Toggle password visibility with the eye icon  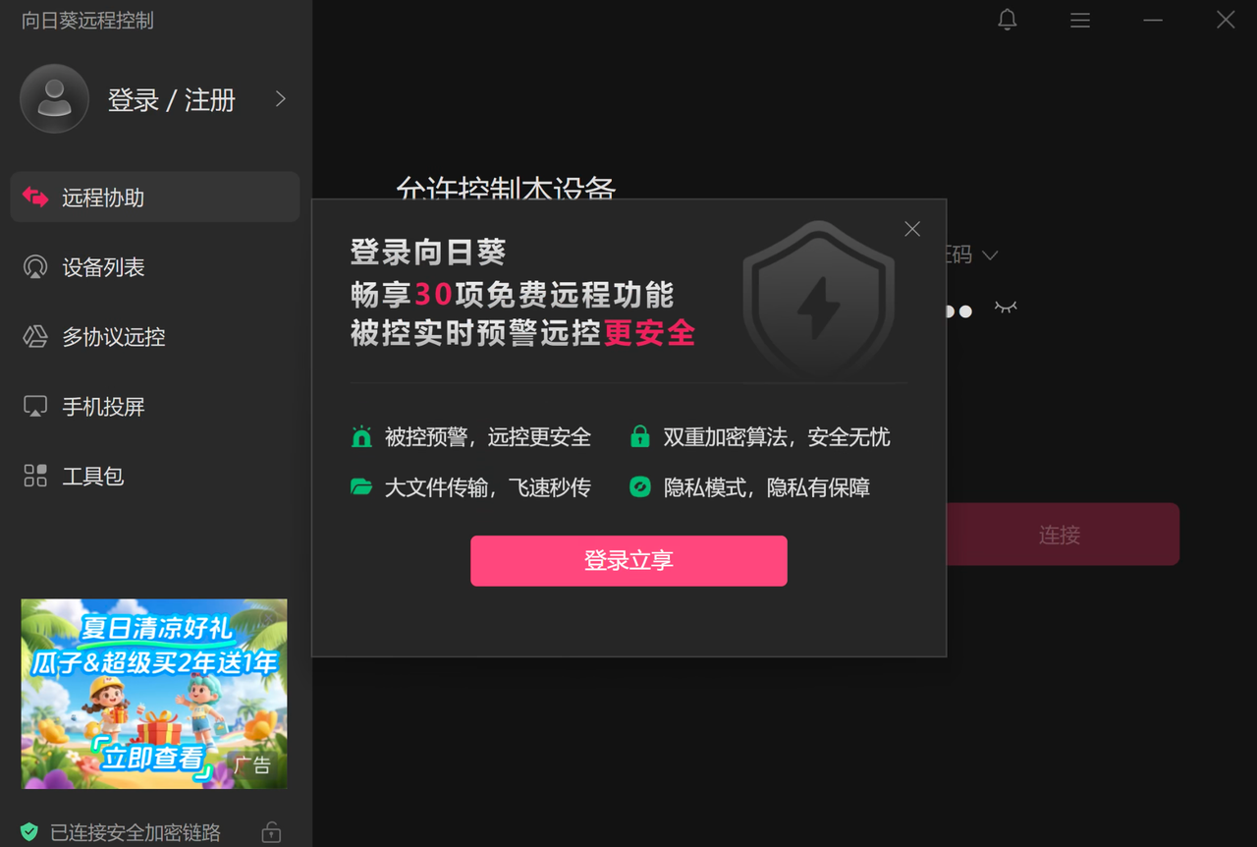1005,308
